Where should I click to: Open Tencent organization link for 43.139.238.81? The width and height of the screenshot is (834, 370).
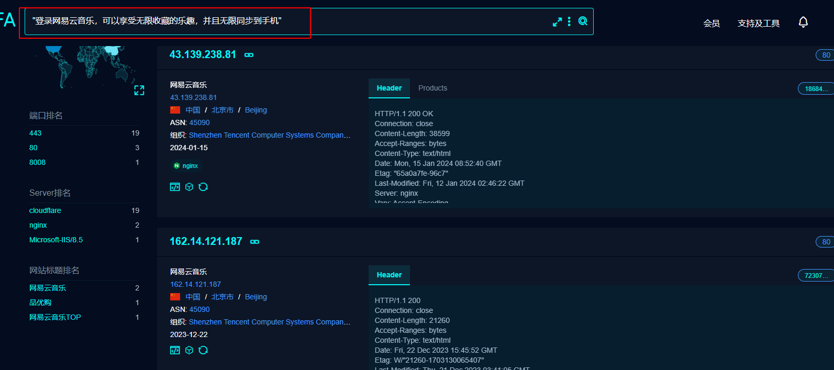click(270, 135)
